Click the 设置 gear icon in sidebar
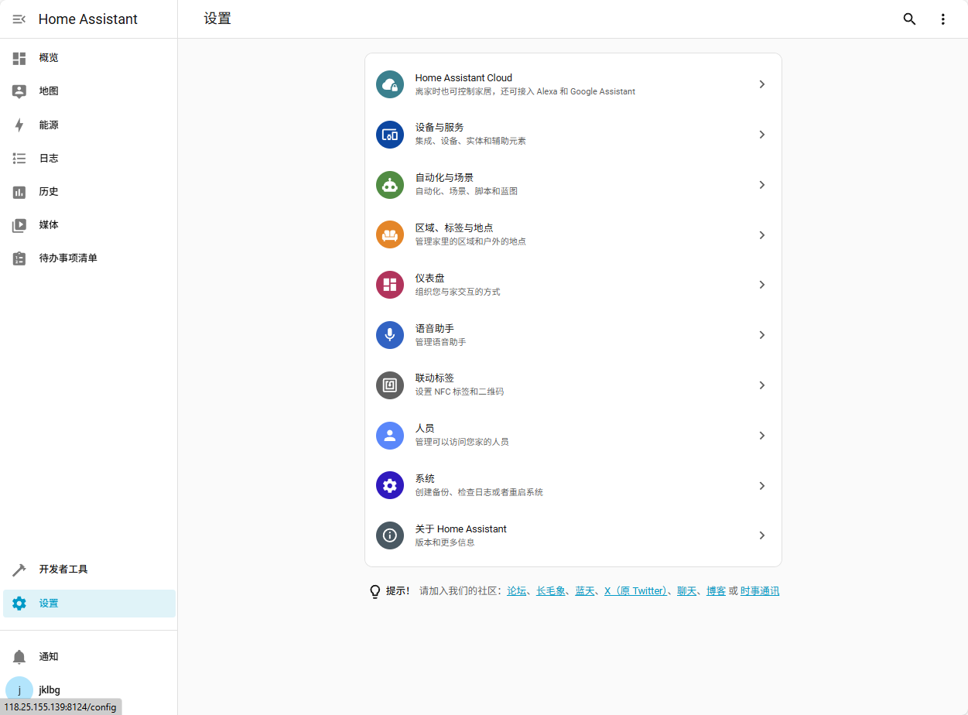Viewport: 968px width, 715px height. (19, 604)
